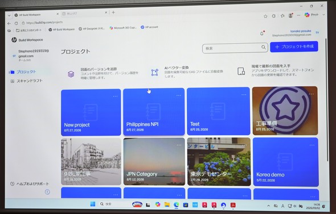Show hidden system tray icons chevron
The width and height of the screenshot is (336, 214).
268,205
